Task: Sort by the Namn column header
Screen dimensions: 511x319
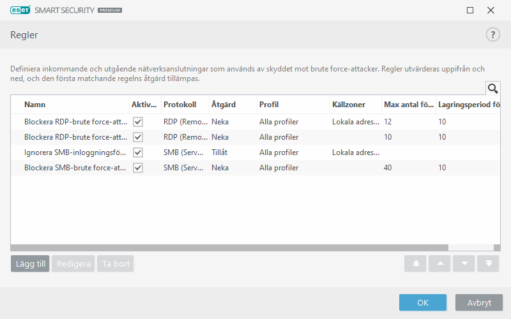Action: 35,105
